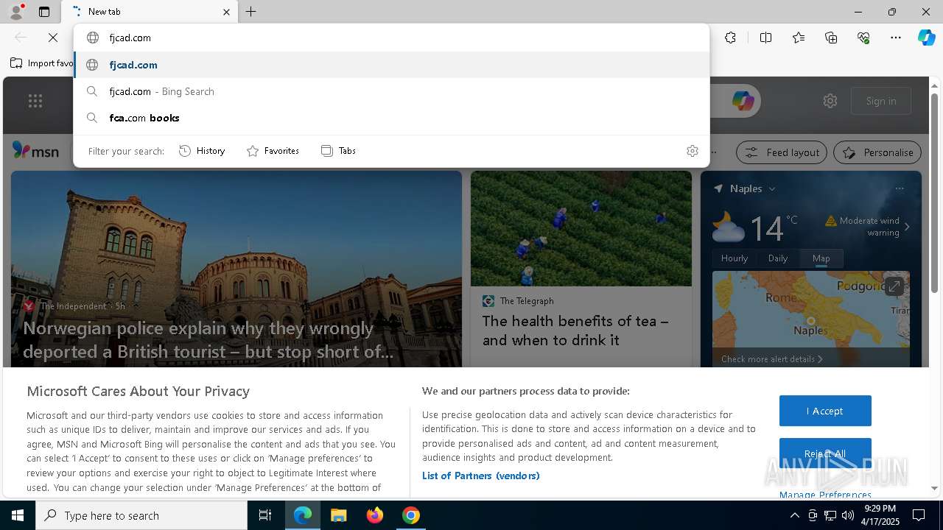Open the clock showing 9:29 PM
Image resolution: width=943 pixels, height=530 pixels.
point(880,515)
